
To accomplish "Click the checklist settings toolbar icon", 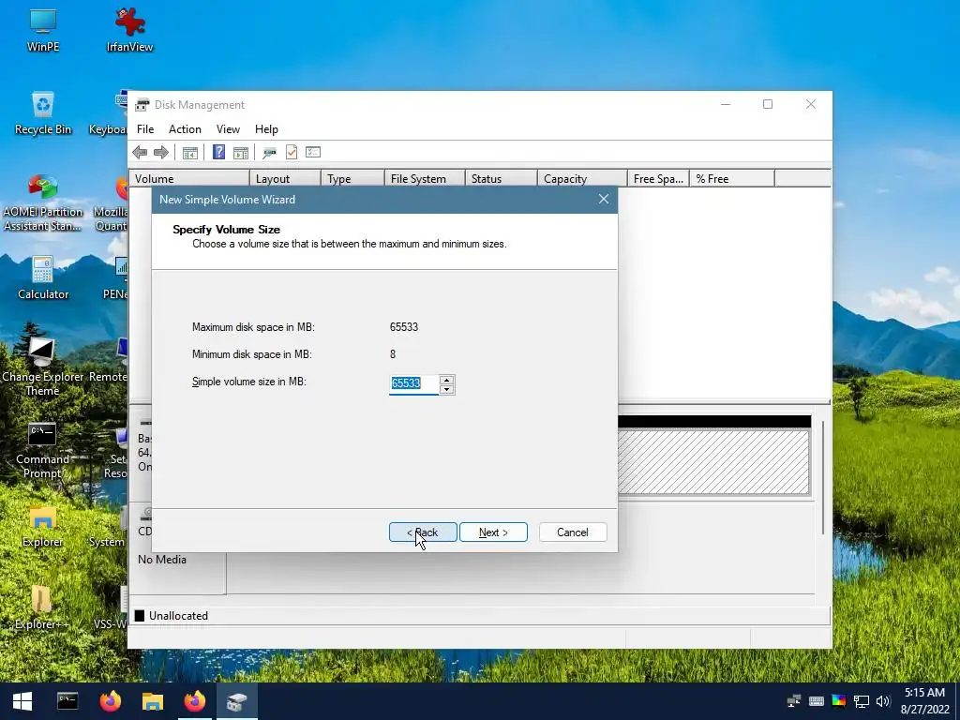I will (313, 152).
